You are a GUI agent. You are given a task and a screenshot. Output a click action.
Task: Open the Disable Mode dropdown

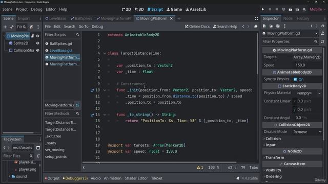click(x=307, y=132)
